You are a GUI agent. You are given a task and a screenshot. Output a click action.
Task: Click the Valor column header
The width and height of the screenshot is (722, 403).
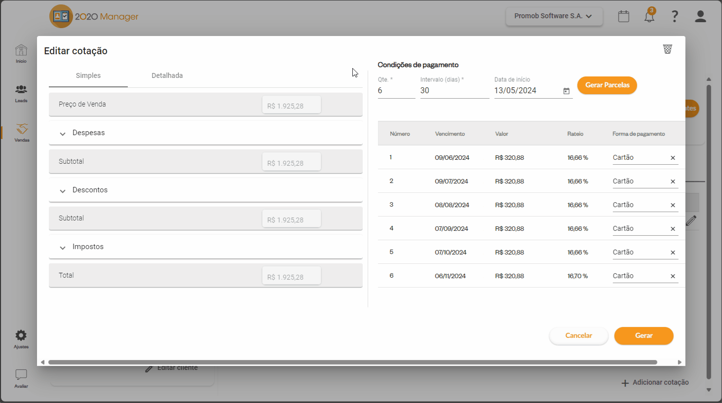[501, 134]
